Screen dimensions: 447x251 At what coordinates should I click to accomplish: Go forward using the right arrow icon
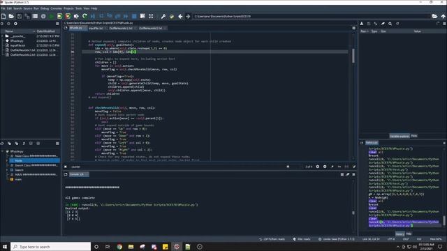(188, 16)
